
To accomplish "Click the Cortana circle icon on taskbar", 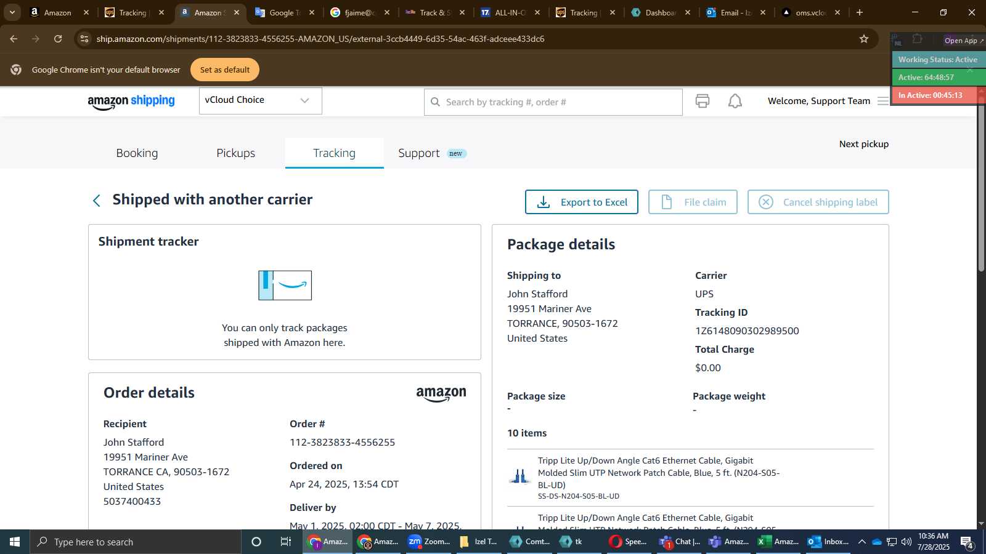I will click(256, 542).
